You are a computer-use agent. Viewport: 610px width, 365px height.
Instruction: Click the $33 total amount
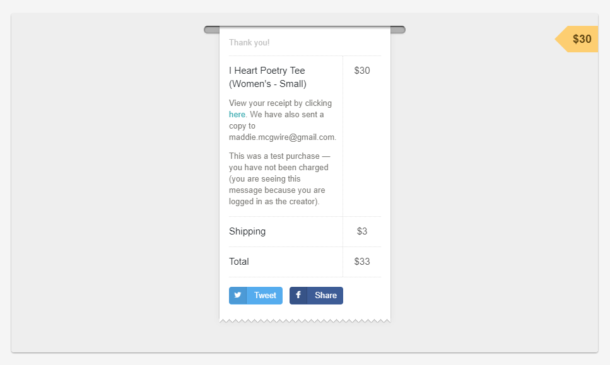pyautogui.click(x=362, y=262)
